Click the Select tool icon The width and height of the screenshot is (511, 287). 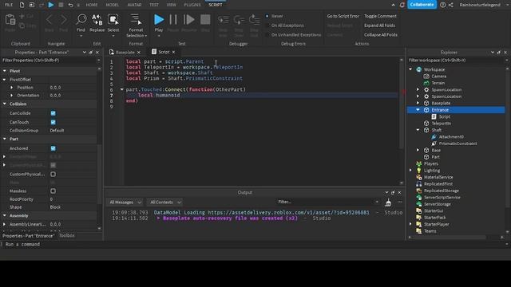coord(113,19)
